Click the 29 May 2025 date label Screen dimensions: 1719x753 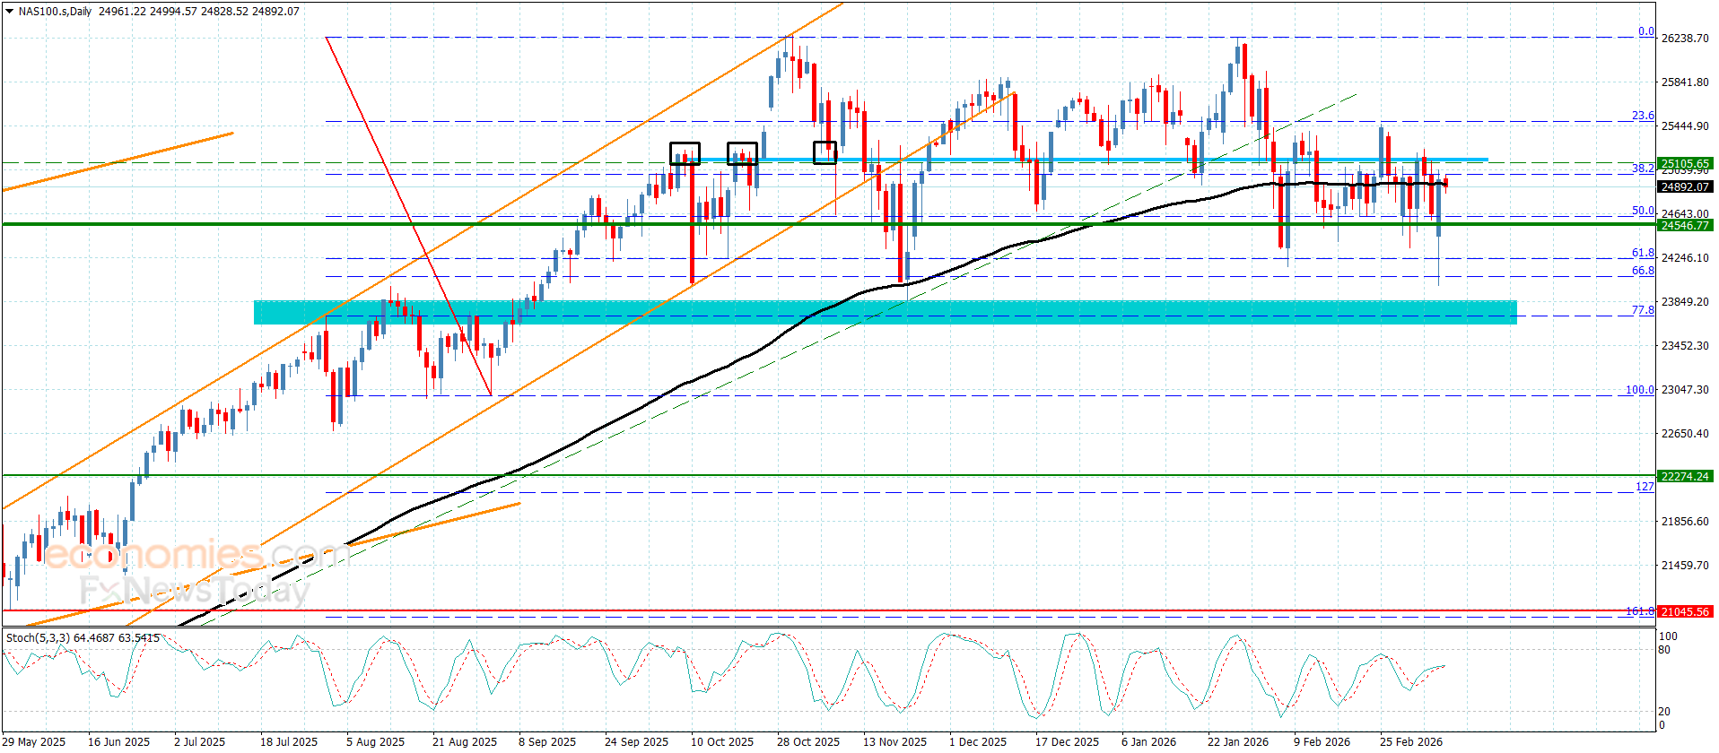pyautogui.click(x=34, y=741)
